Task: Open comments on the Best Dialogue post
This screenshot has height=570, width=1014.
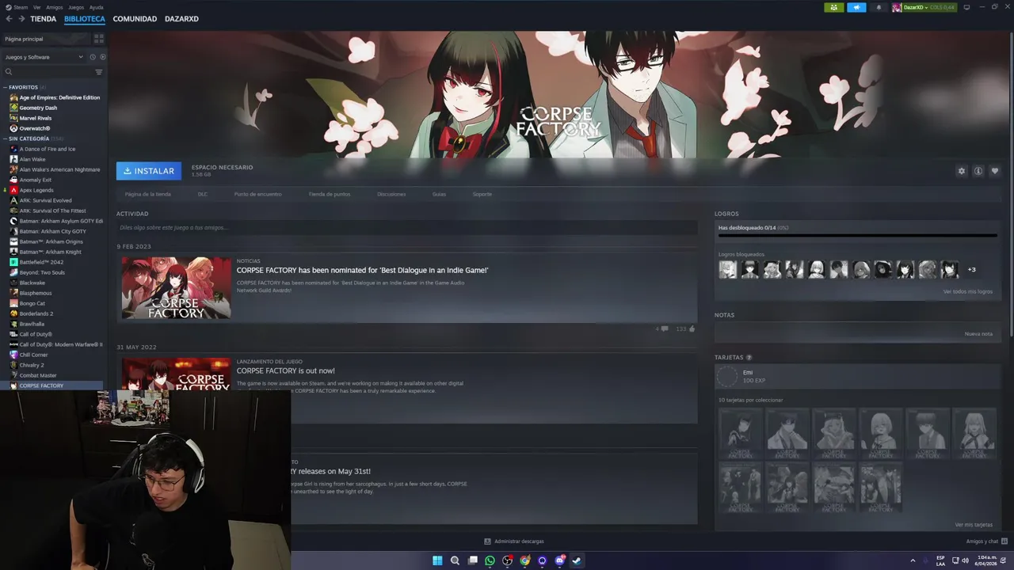Action: 665,329
